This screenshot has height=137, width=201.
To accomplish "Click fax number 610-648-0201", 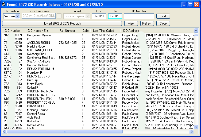I will click(68, 99).
